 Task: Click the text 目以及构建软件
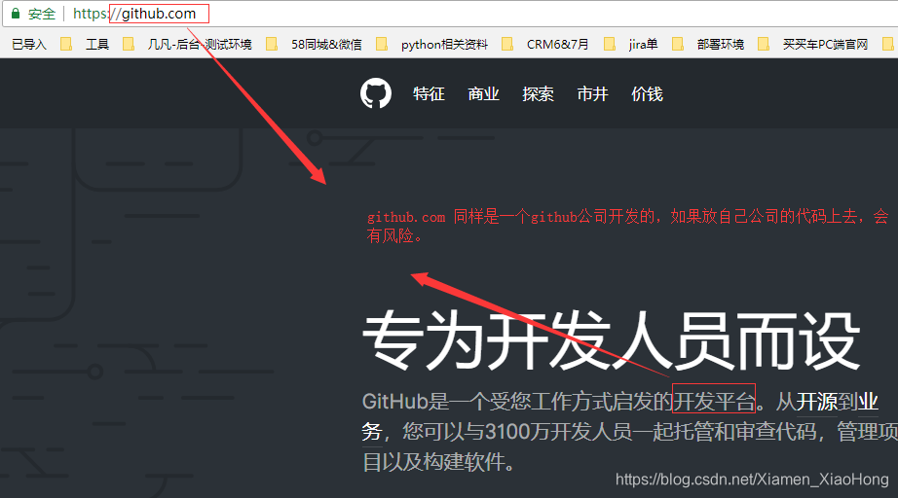tap(433, 461)
